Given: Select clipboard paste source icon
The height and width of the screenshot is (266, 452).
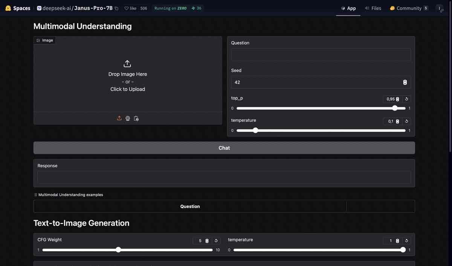Looking at the screenshot, I should pyautogui.click(x=136, y=118).
